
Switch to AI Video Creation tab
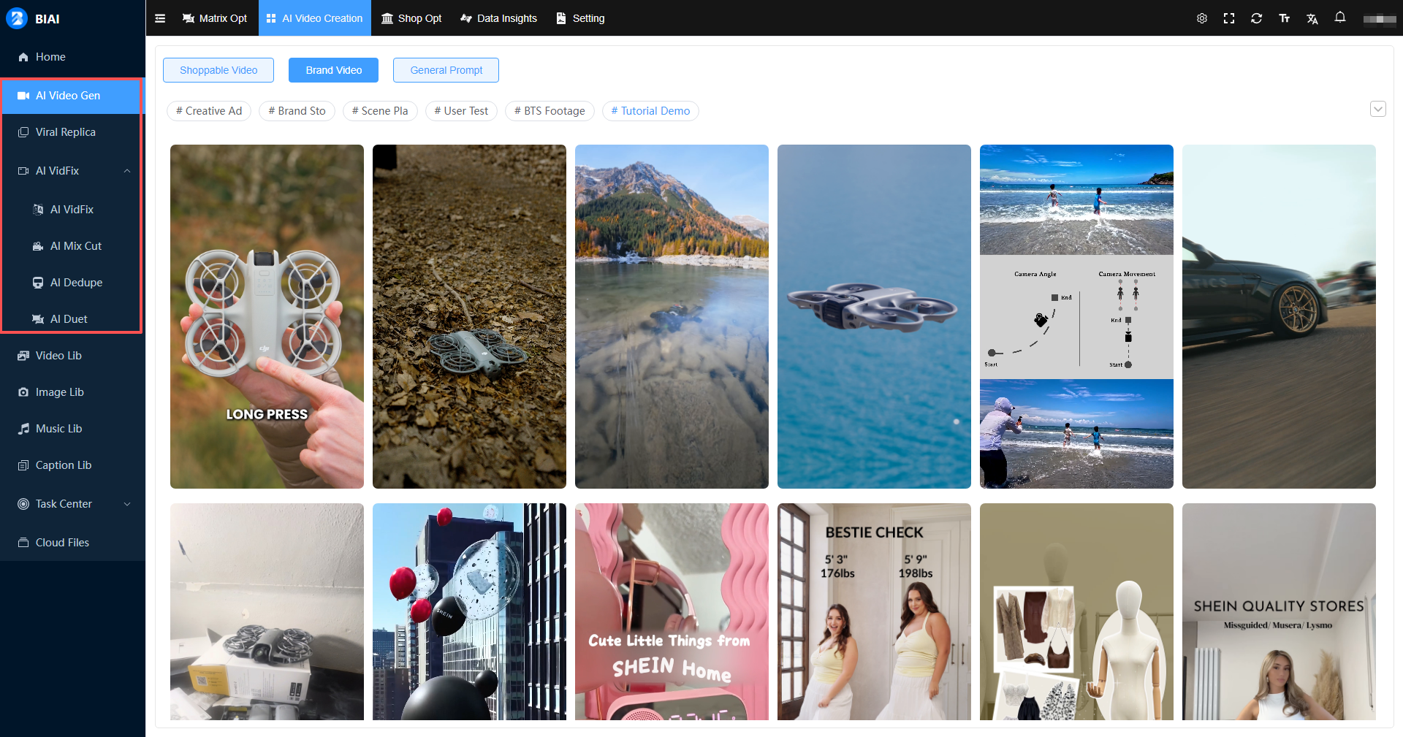tap(315, 18)
